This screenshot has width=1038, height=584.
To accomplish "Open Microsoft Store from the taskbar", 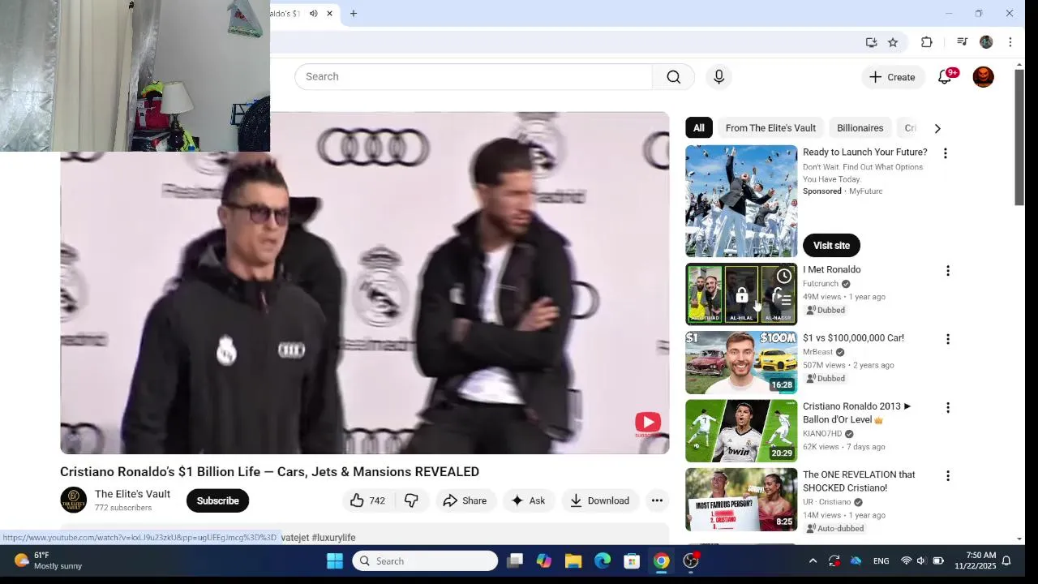I will 632,561.
